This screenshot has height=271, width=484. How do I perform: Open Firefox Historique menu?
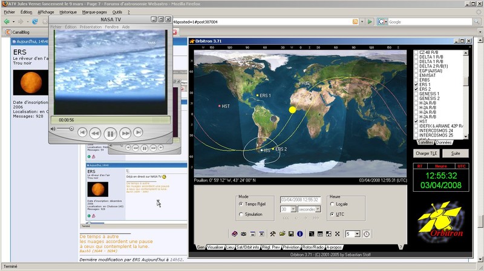[x=68, y=12]
